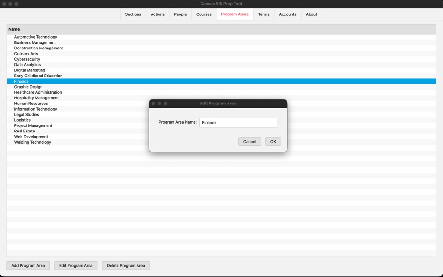Open the Accounts tab
The height and width of the screenshot is (277, 443).
287,14
